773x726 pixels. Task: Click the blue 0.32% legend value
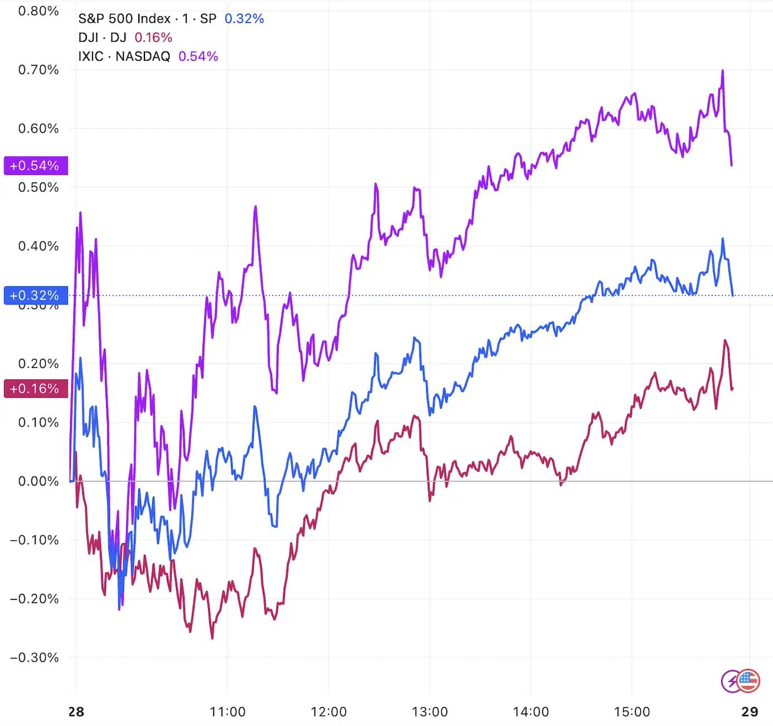pyautogui.click(x=244, y=18)
